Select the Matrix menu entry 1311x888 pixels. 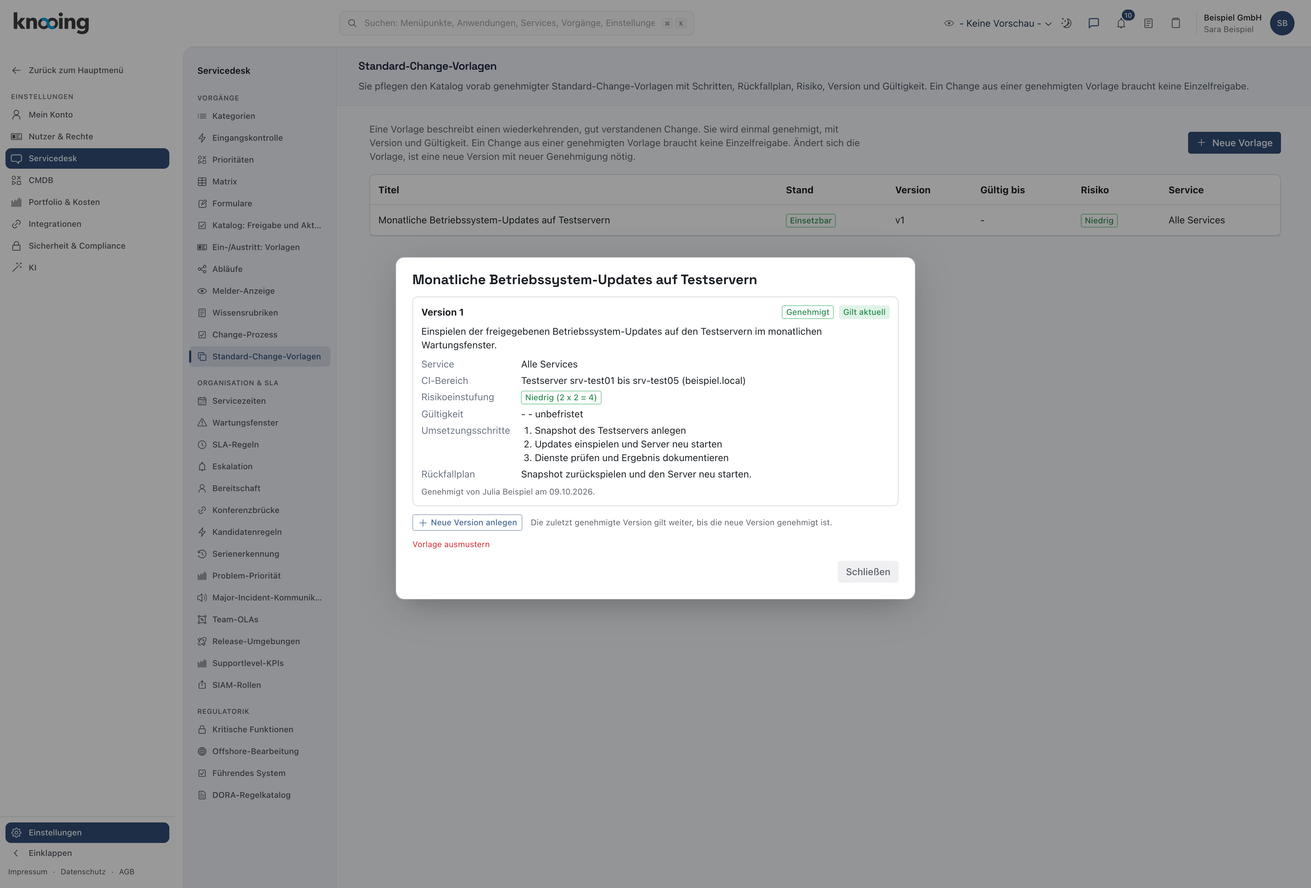click(259, 182)
